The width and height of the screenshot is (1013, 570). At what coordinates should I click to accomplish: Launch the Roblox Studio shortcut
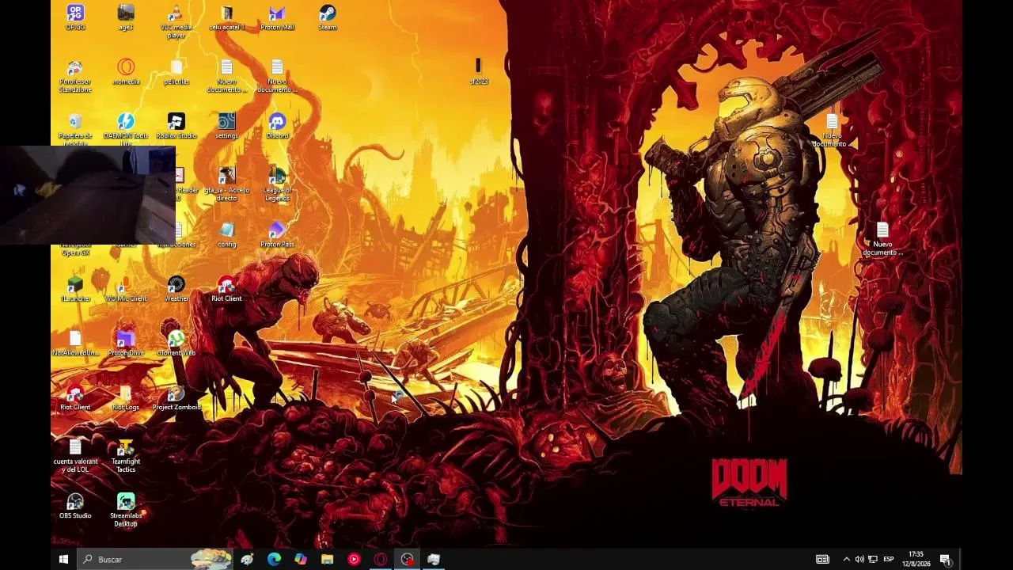click(x=176, y=126)
